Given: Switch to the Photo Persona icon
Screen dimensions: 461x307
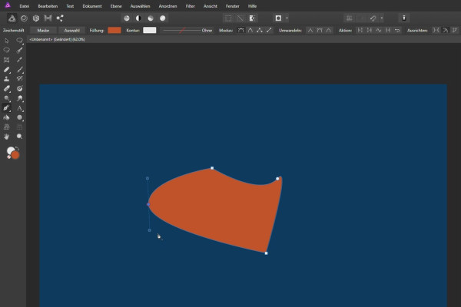Looking at the screenshot, I should click(12, 18).
